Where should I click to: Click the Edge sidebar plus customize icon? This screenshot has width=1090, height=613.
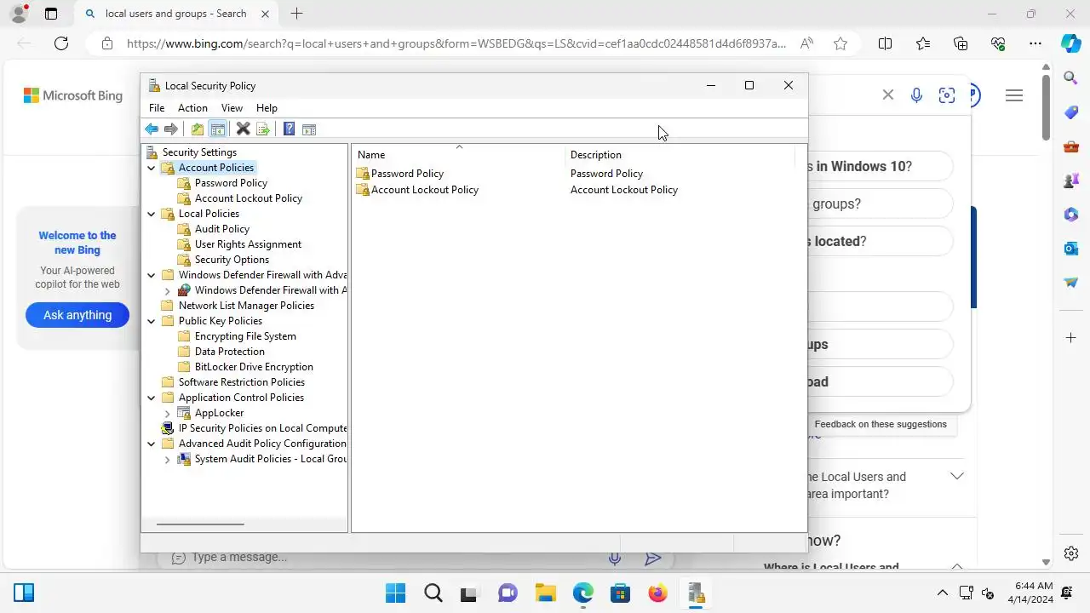tap(1071, 338)
